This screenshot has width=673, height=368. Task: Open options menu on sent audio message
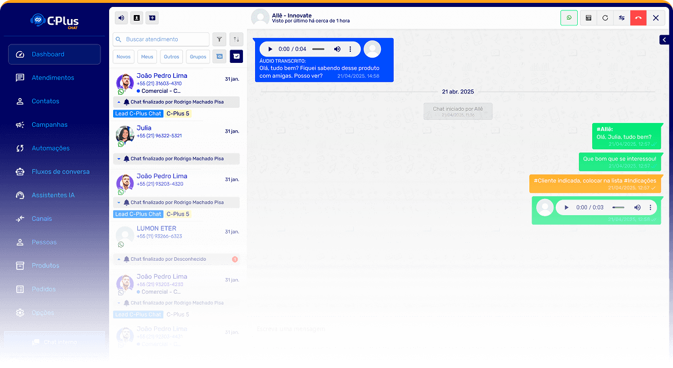click(x=650, y=208)
